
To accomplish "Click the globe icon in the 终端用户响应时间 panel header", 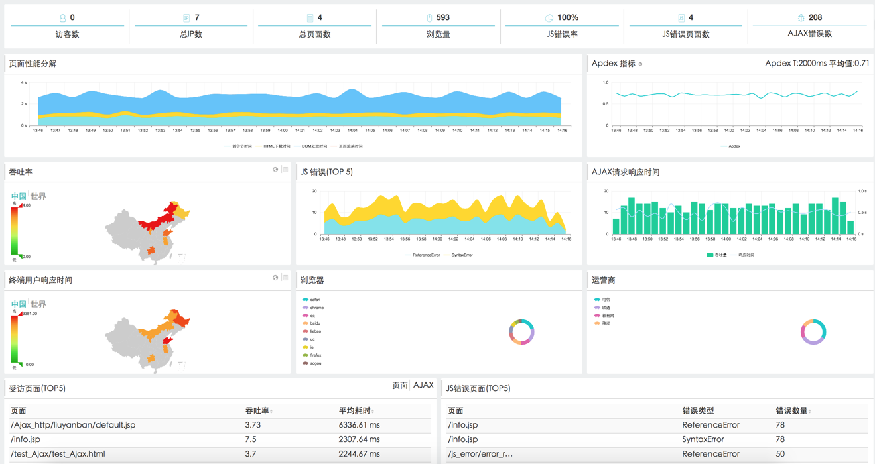I will [x=275, y=278].
